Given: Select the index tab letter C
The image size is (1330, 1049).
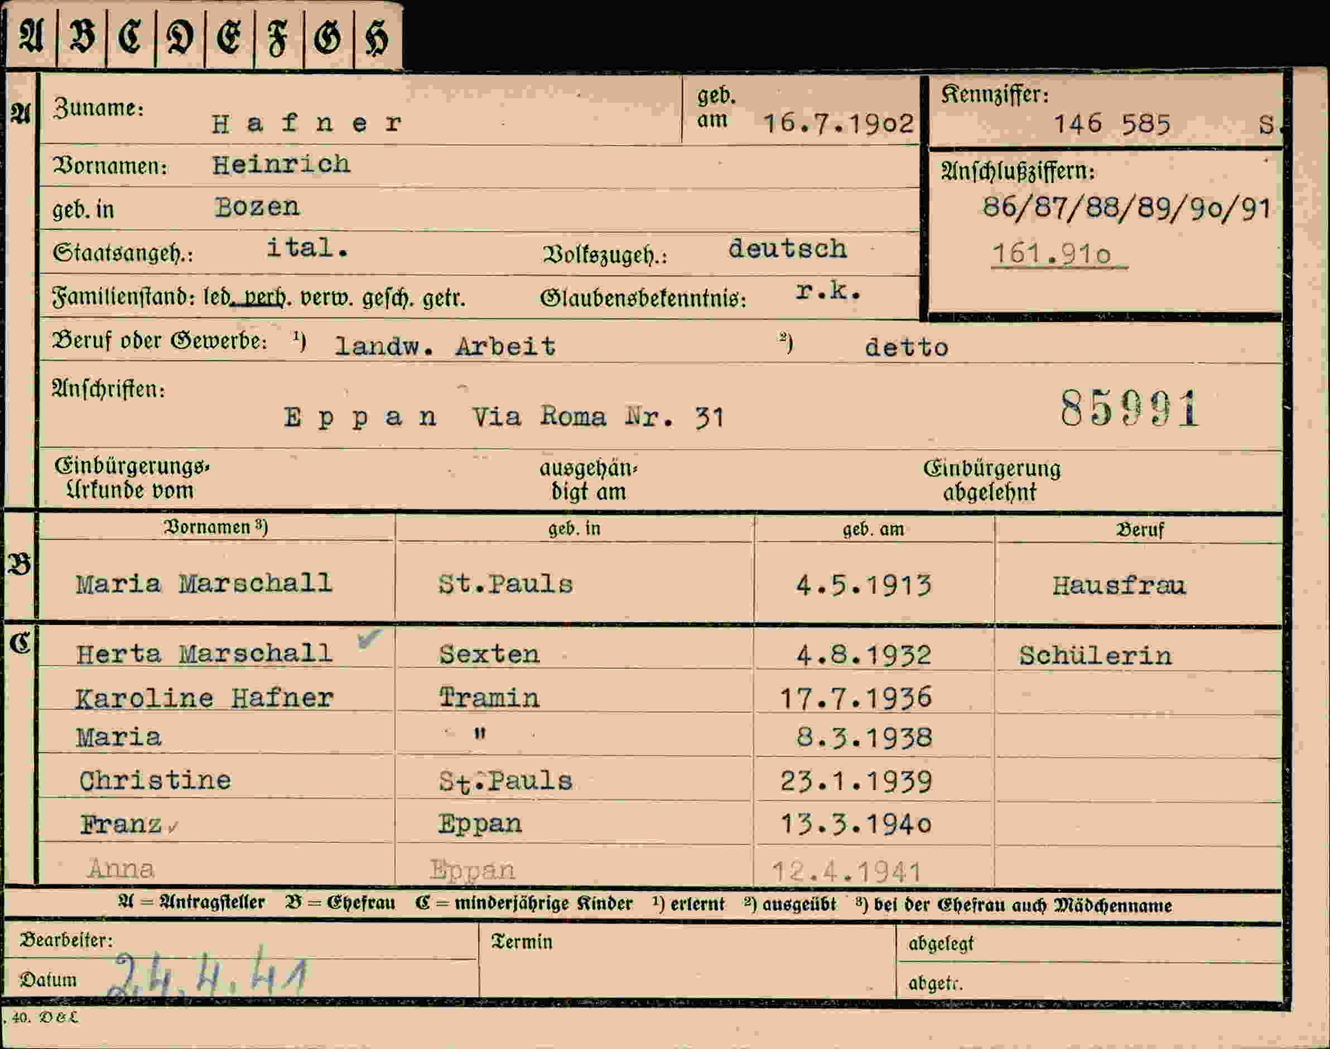Looking at the screenshot, I should (131, 36).
